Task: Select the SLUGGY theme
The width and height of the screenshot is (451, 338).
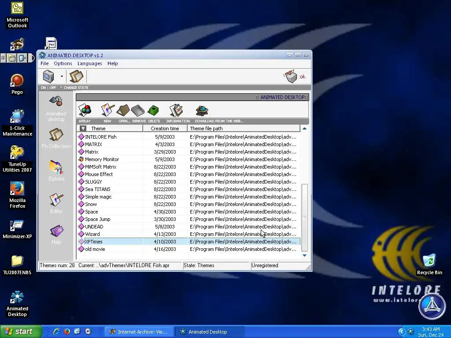Action: (189, 182)
